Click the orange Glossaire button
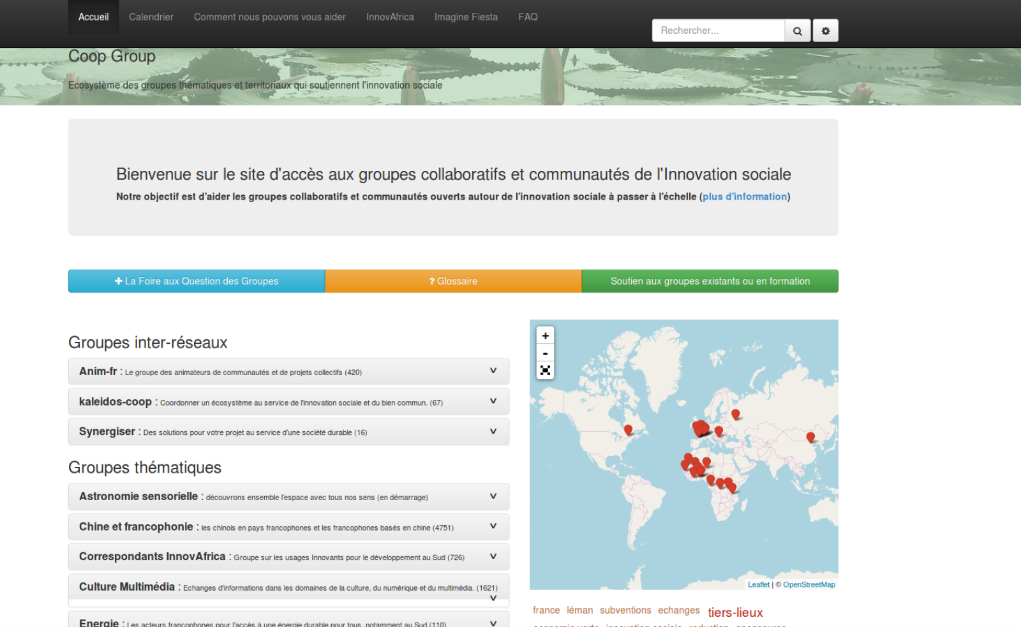This screenshot has height=627, width=1021. tap(453, 281)
